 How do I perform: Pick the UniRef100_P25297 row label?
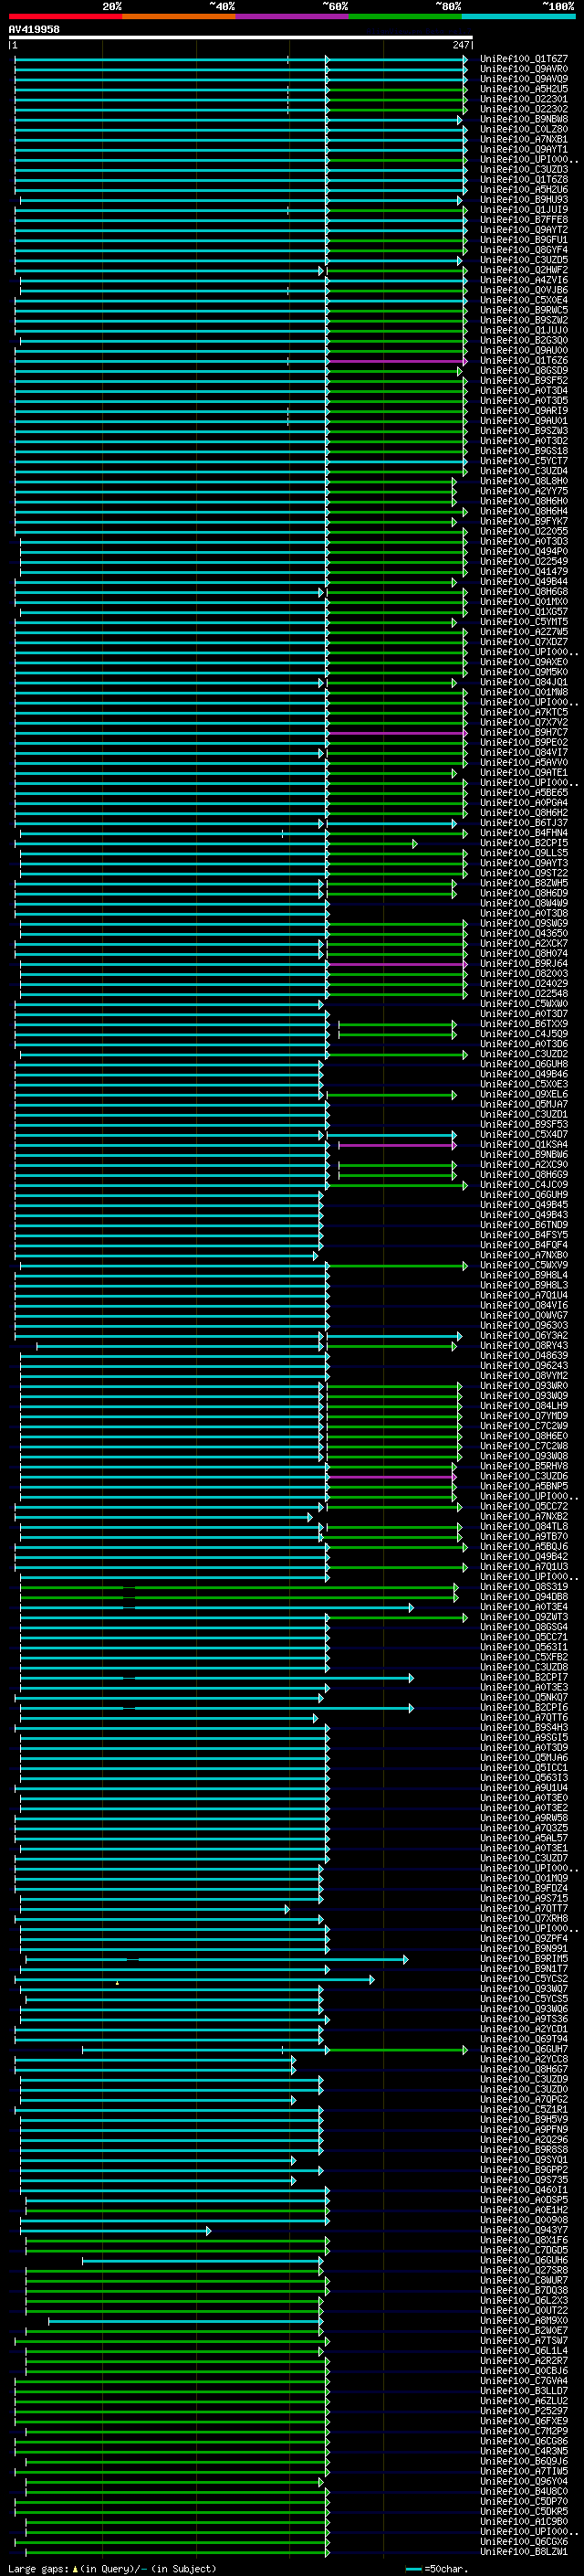tap(523, 2411)
